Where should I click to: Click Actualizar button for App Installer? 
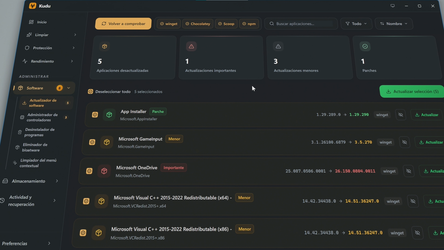tap(427, 115)
